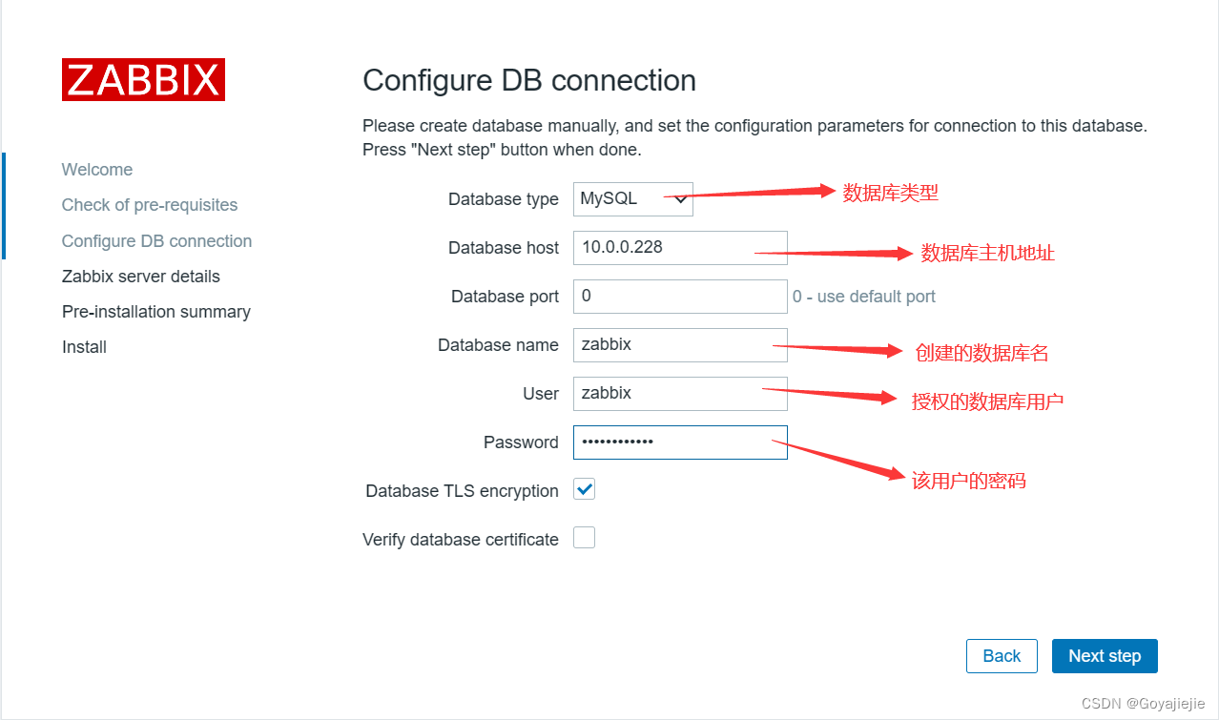Click the Database port field showing 0
Viewport: 1219px width, 720px height.
point(679,296)
